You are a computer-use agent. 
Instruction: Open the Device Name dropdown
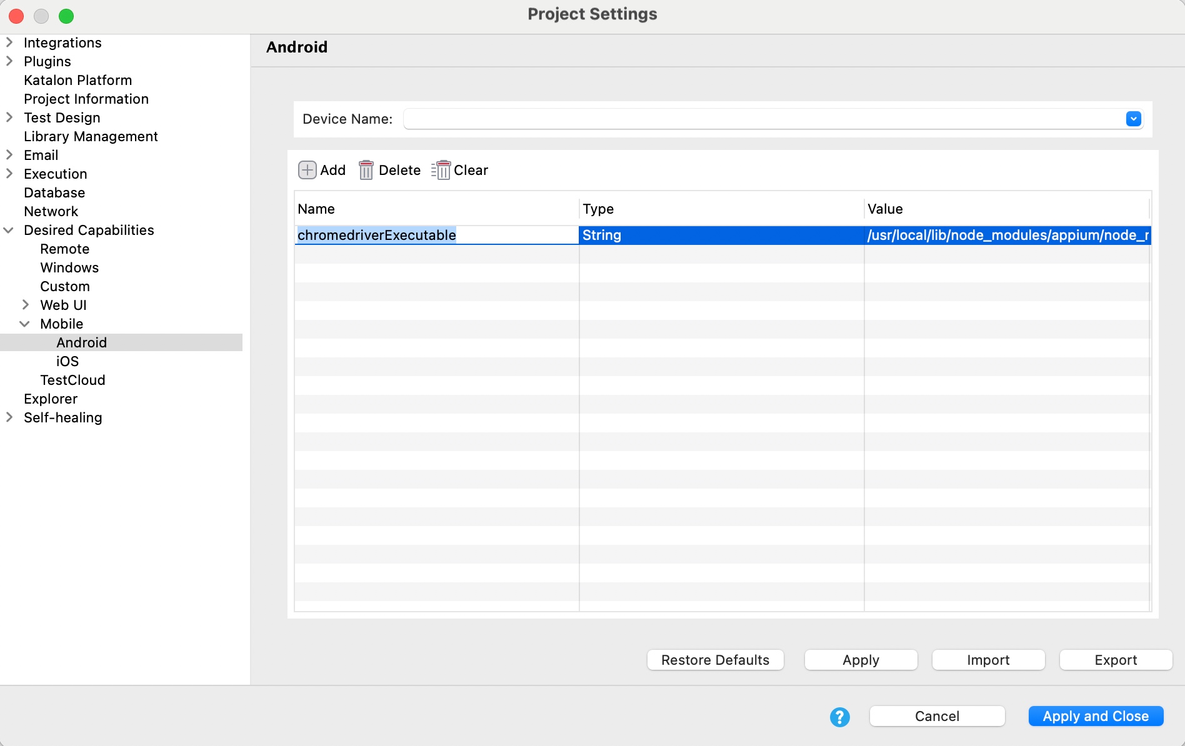coord(1133,119)
